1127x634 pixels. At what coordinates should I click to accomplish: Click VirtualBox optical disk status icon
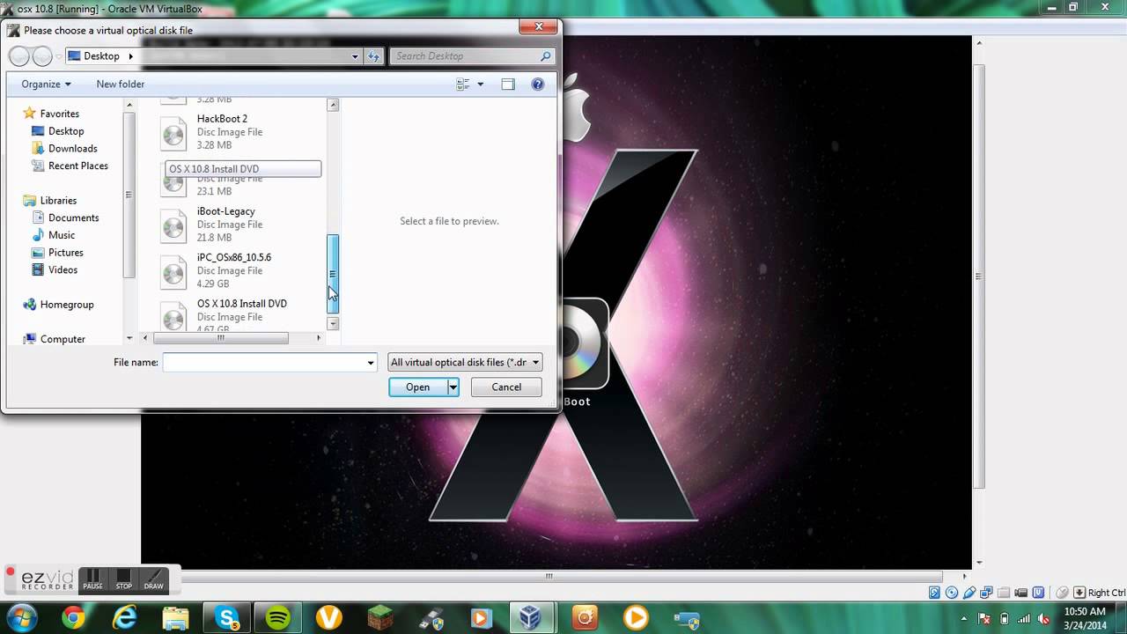click(x=951, y=593)
